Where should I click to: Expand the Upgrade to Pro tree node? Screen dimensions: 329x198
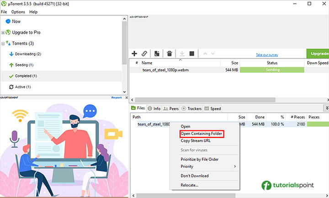(3, 32)
